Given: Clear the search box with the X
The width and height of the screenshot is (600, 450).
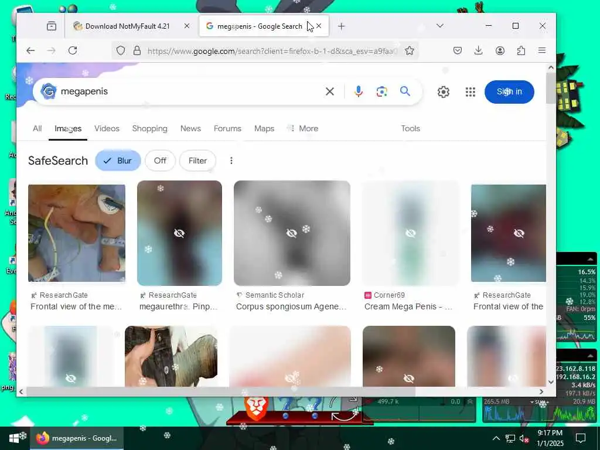Looking at the screenshot, I should pos(329,91).
